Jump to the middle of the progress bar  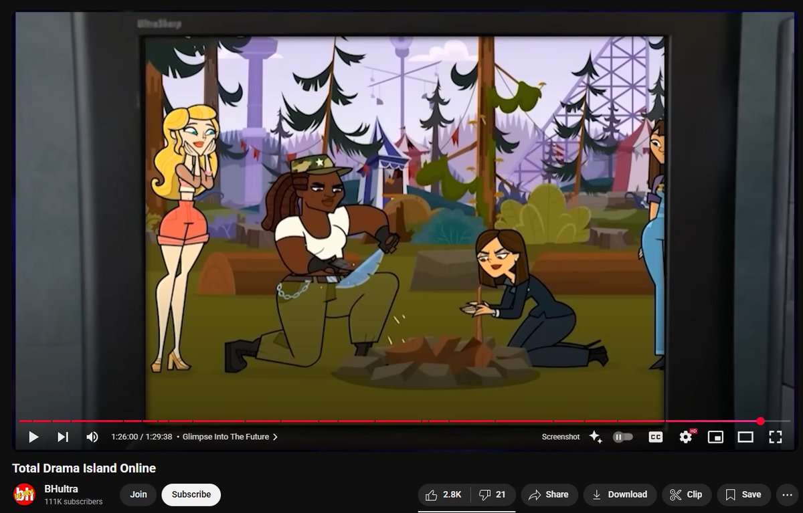pos(401,421)
